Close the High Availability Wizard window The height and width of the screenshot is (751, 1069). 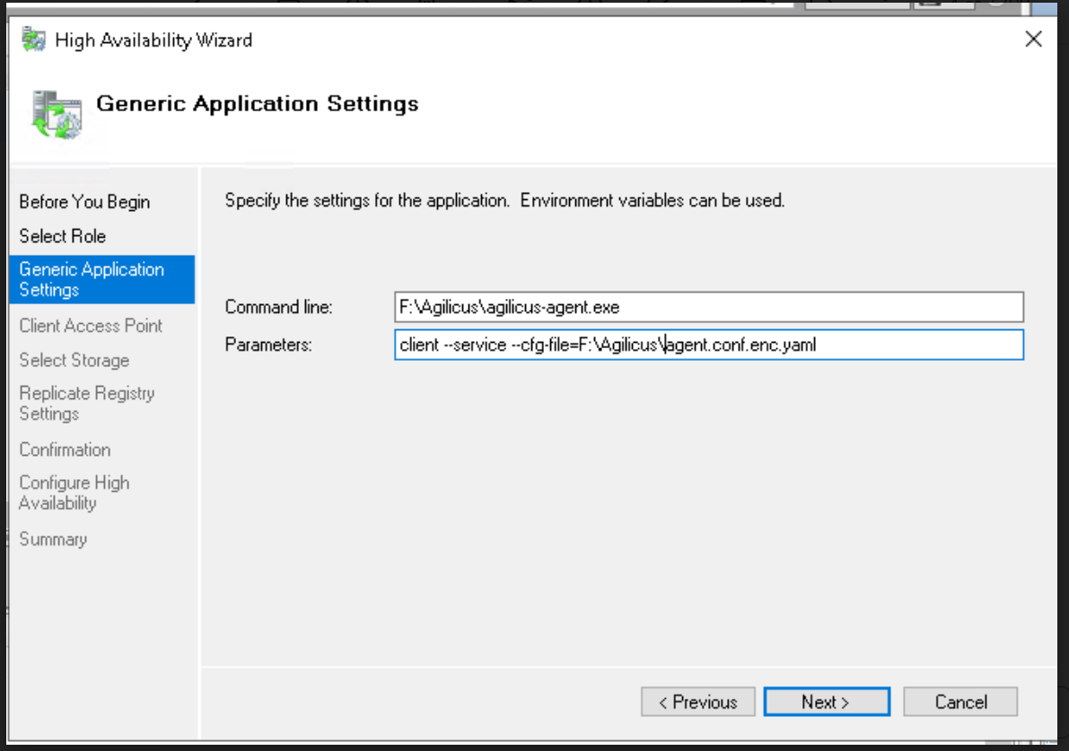(1033, 39)
